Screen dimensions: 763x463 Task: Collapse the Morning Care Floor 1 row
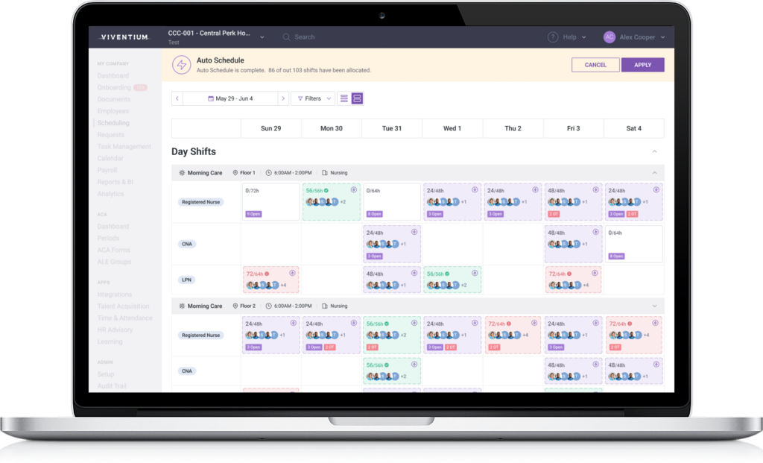653,172
